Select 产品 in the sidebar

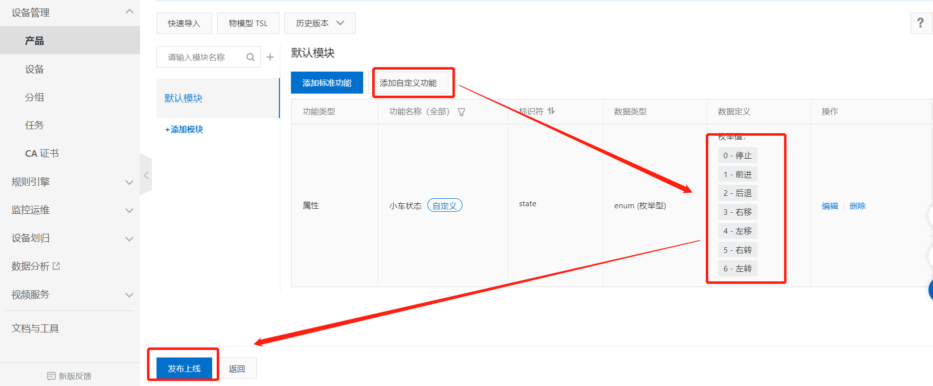pyautogui.click(x=70, y=41)
